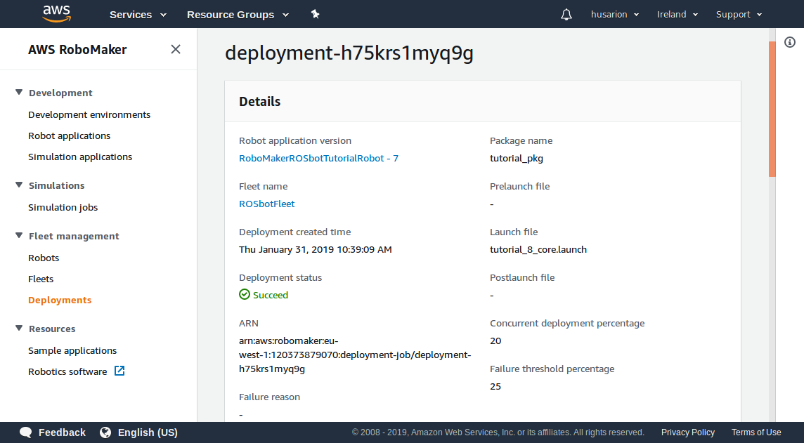804x443 pixels.
Task: Open the AWS home logo
Action: [x=57, y=14]
